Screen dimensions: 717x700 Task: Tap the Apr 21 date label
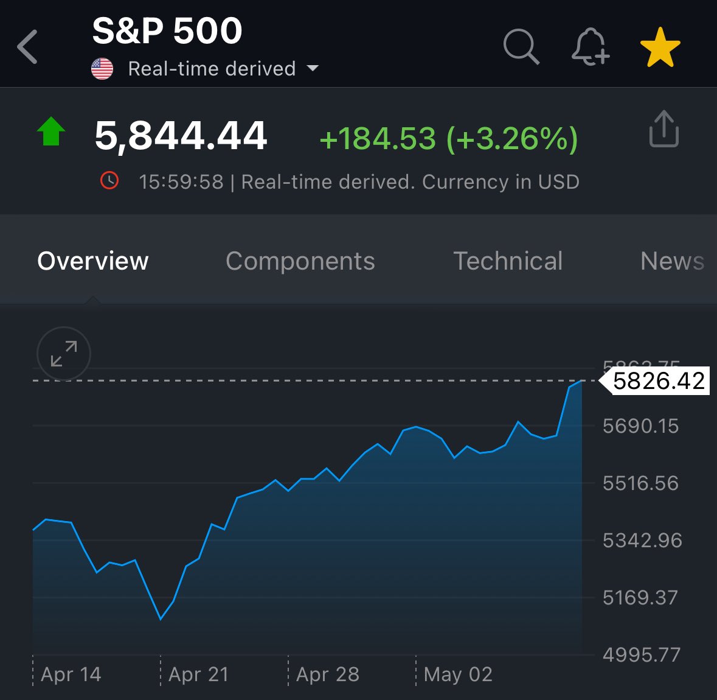(x=198, y=674)
